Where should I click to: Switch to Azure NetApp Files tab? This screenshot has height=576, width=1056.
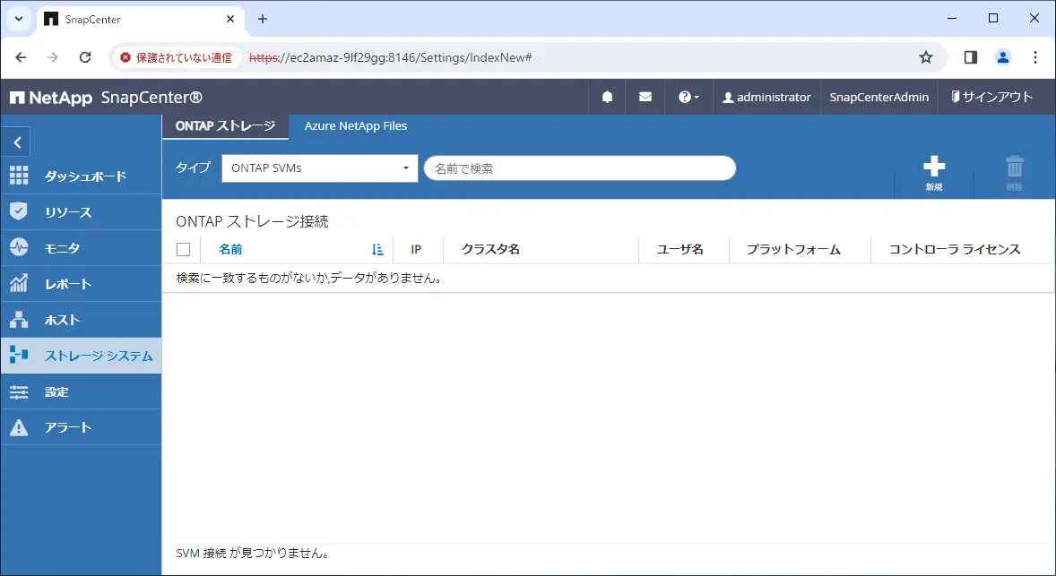[x=356, y=125]
